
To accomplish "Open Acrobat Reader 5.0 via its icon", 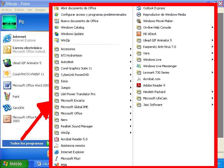I will (57, 139).
